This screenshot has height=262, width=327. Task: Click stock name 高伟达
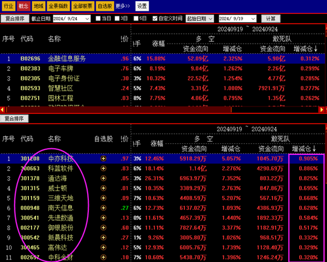coord(57,247)
